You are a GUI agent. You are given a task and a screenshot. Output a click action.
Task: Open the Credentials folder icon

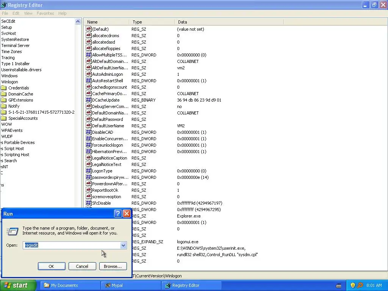point(4,88)
